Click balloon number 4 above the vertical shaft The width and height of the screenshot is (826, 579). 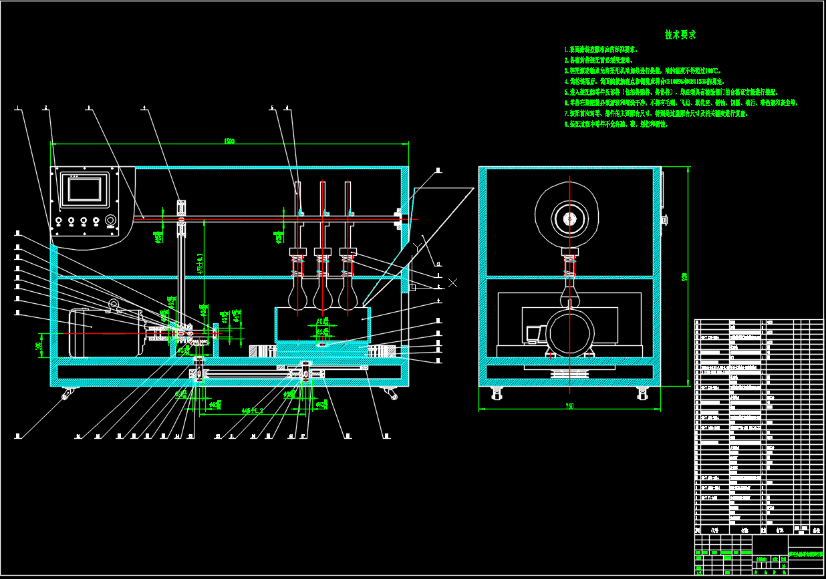coord(142,108)
